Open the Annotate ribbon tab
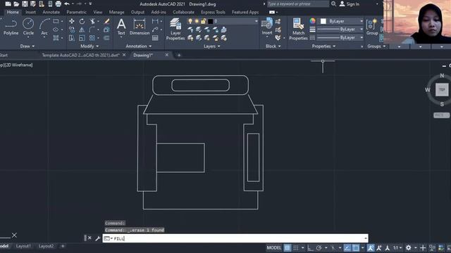 tap(51, 12)
